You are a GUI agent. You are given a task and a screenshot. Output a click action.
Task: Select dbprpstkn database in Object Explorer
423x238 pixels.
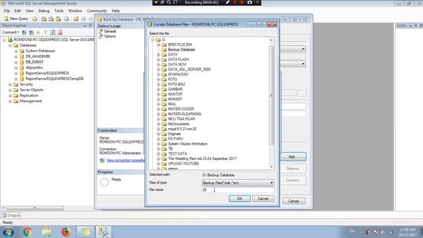click(34, 67)
